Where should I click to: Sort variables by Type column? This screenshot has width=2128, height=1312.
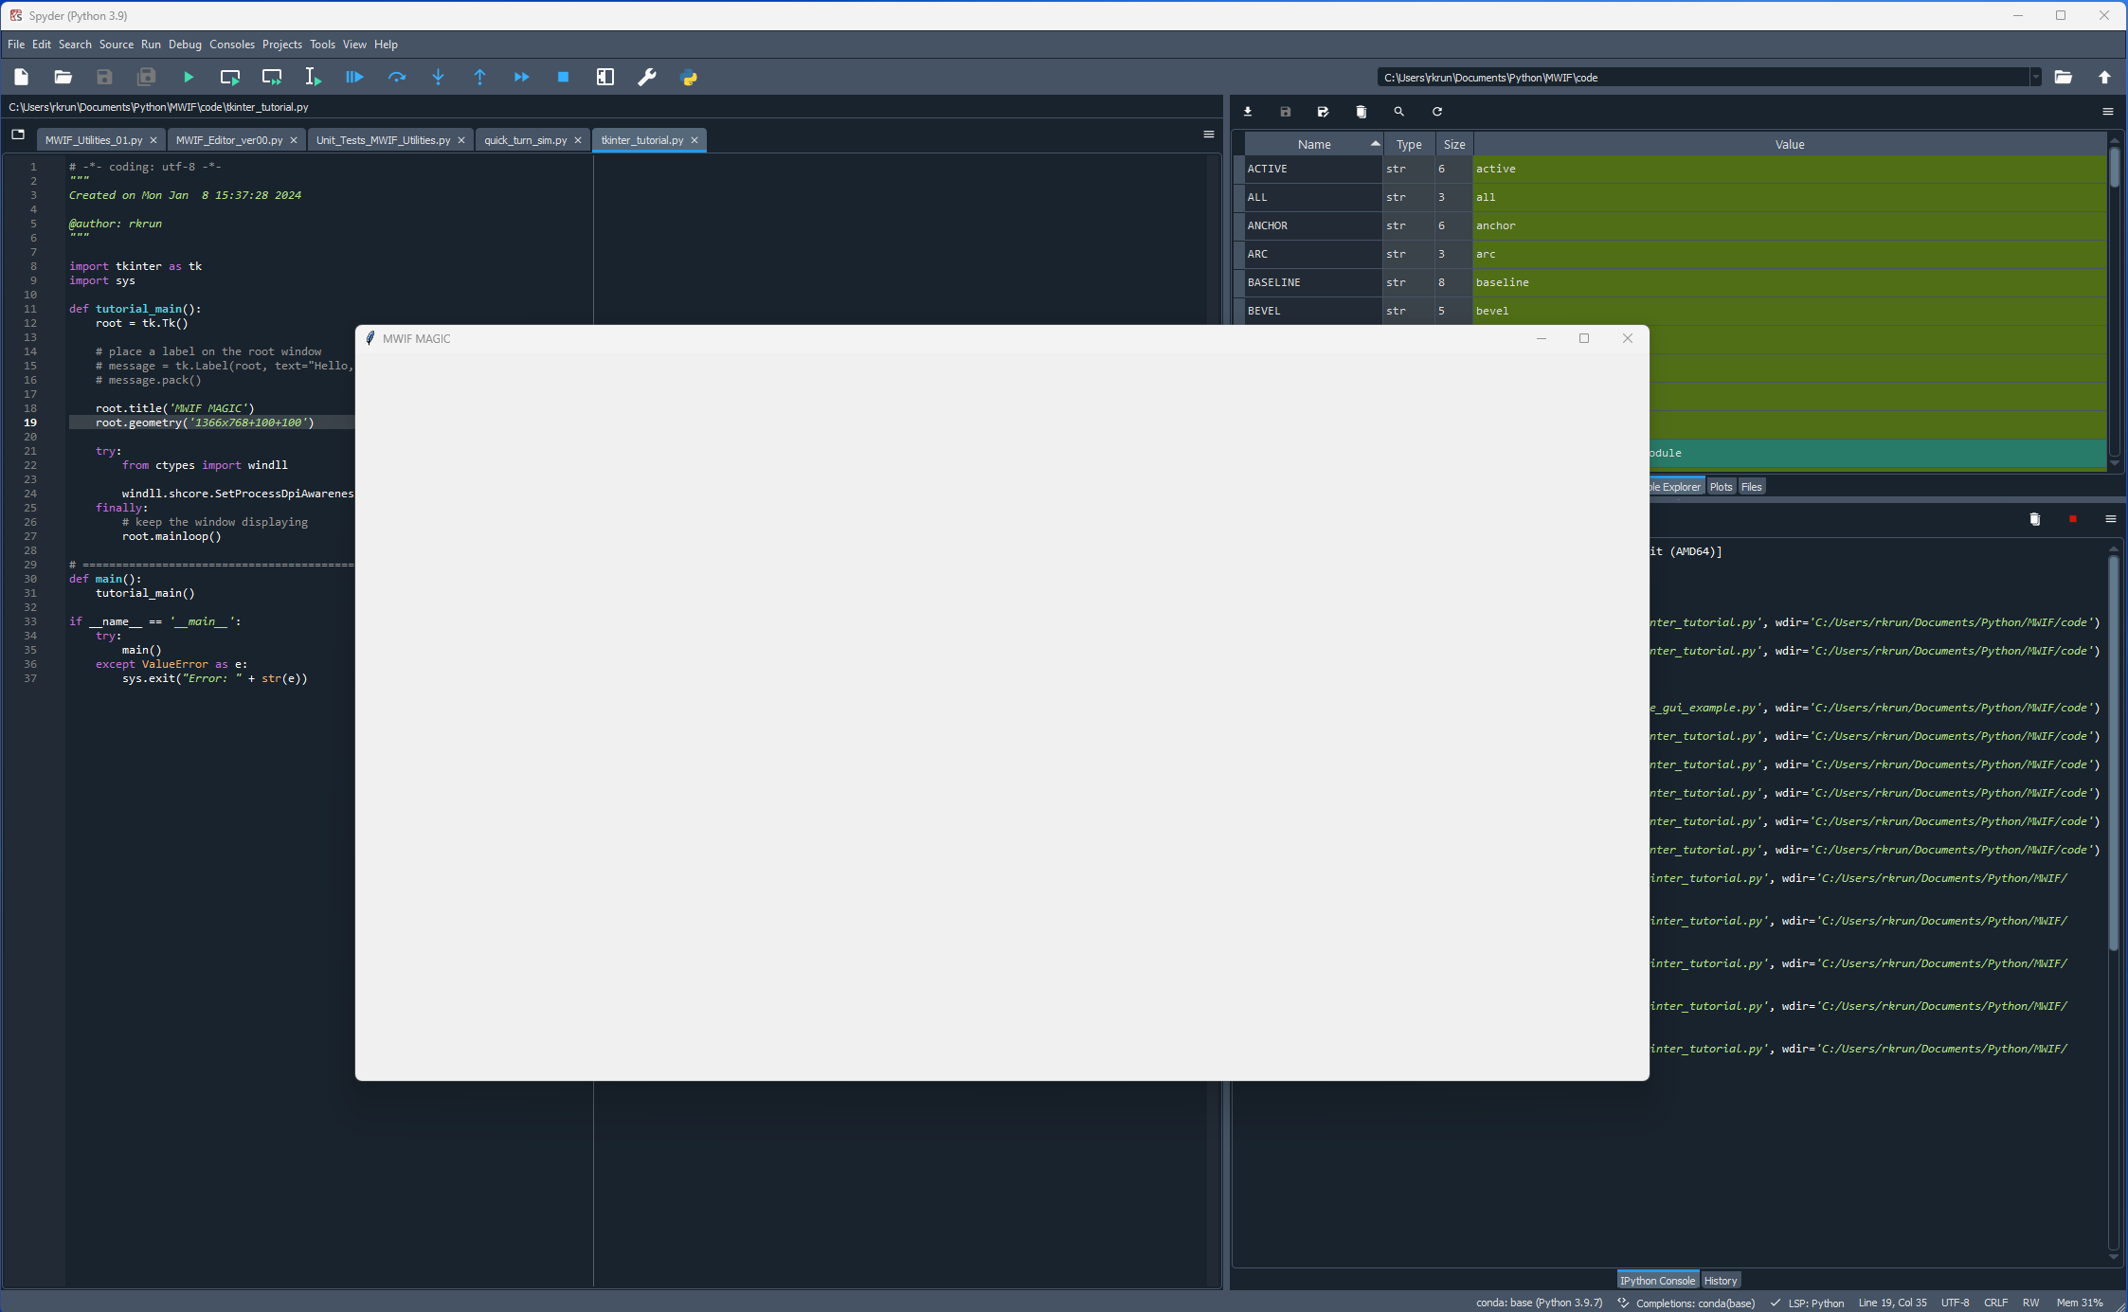(x=1409, y=144)
